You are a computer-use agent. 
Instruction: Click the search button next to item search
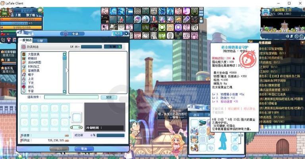tap(109, 97)
